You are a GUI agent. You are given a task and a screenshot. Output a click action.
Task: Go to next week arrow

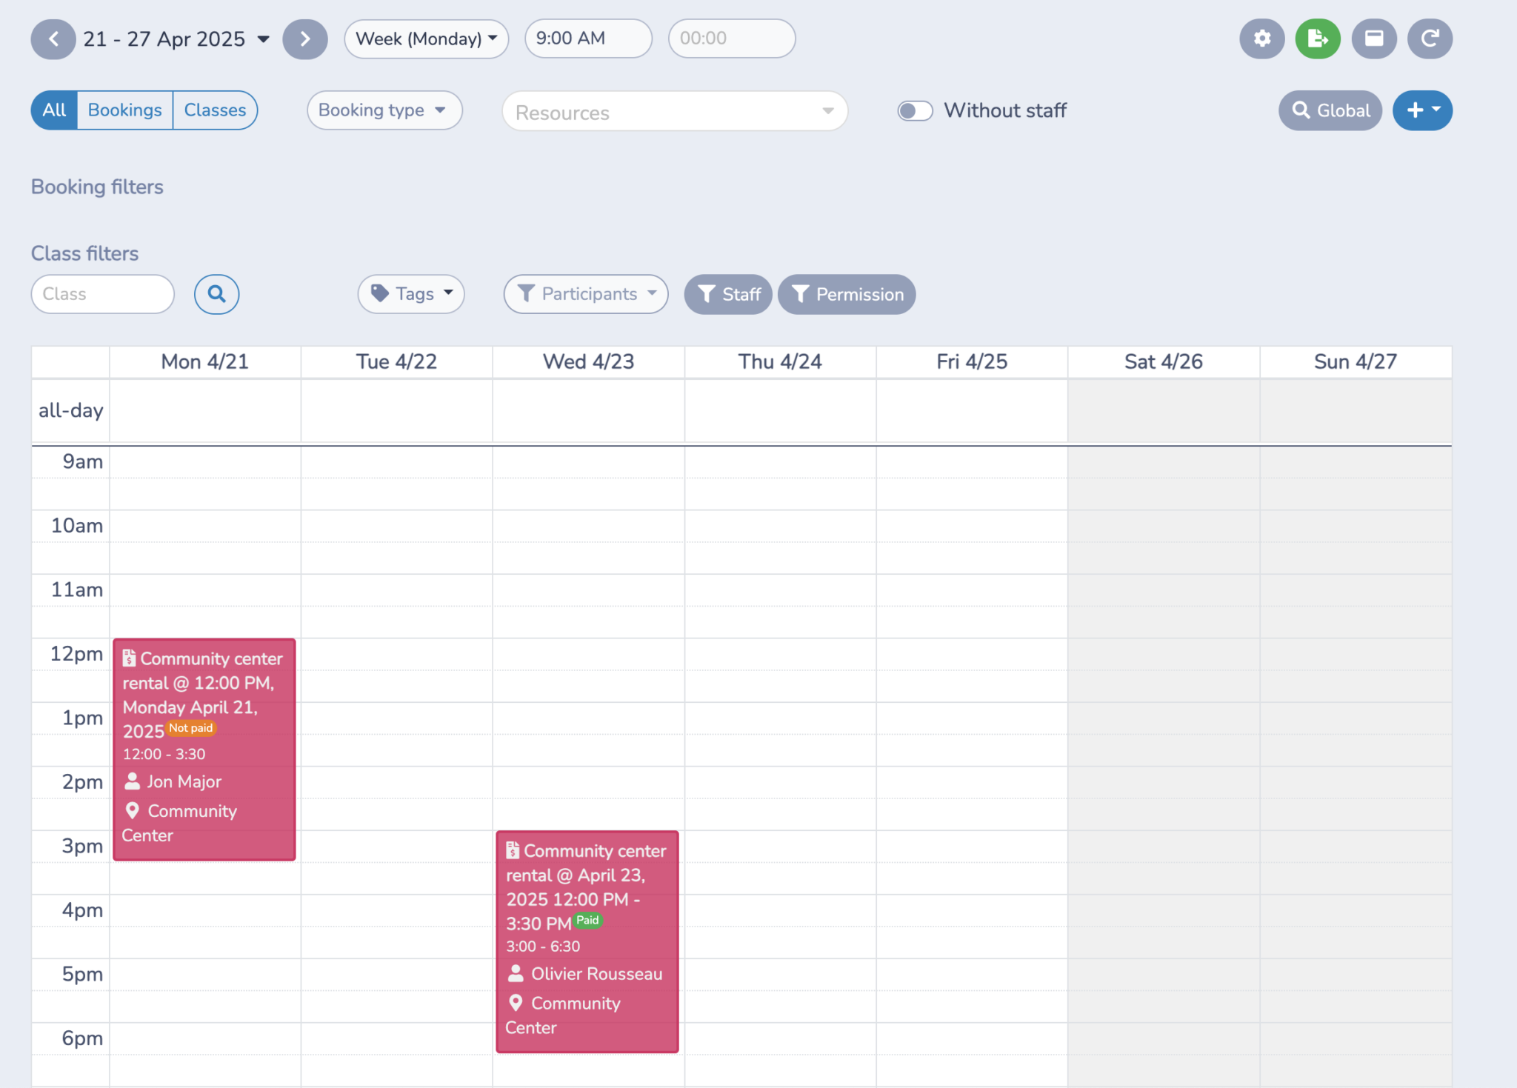click(x=305, y=39)
